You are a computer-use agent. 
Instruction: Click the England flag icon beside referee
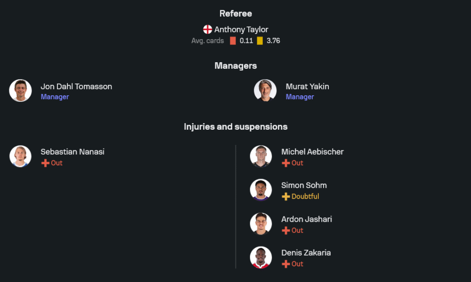click(x=208, y=29)
